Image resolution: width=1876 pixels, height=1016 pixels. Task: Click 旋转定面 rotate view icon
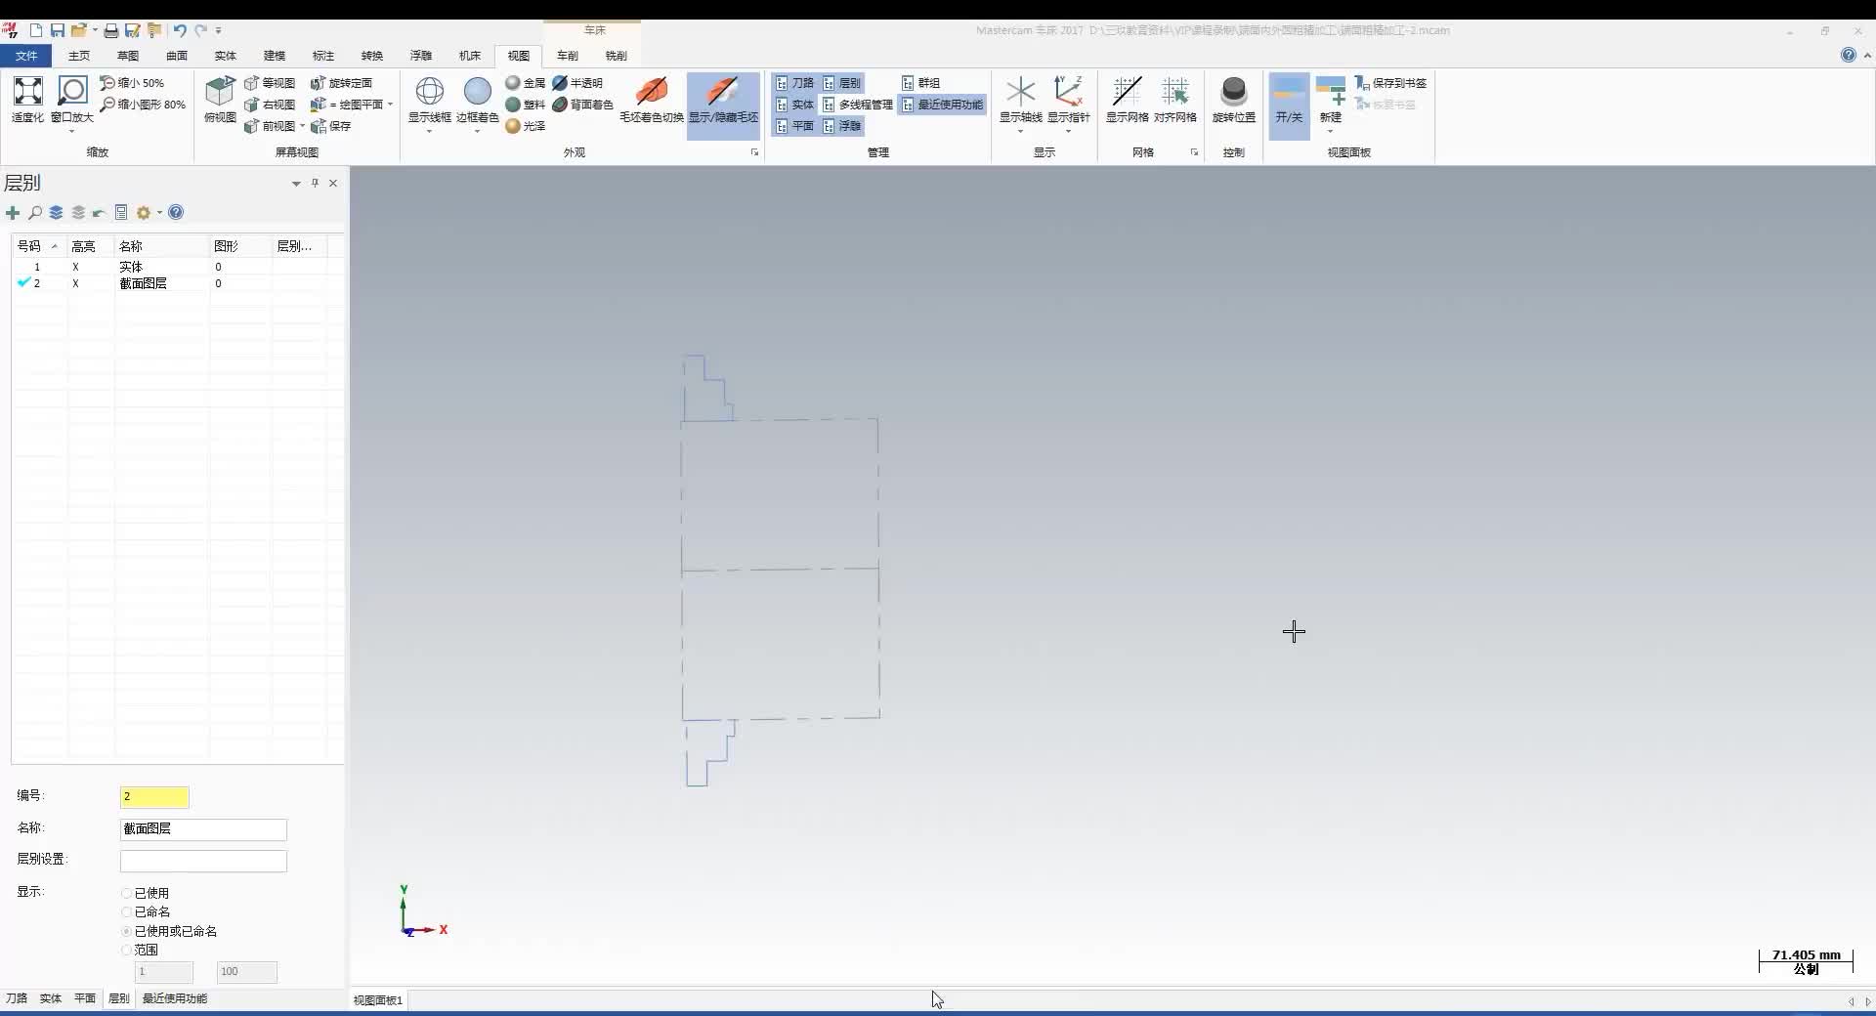point(341,83)
